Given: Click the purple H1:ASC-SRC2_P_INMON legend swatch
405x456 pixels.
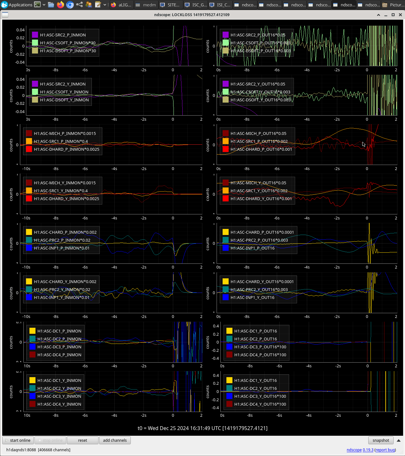Looking at the screenshot, I should [x=35, y=35].
